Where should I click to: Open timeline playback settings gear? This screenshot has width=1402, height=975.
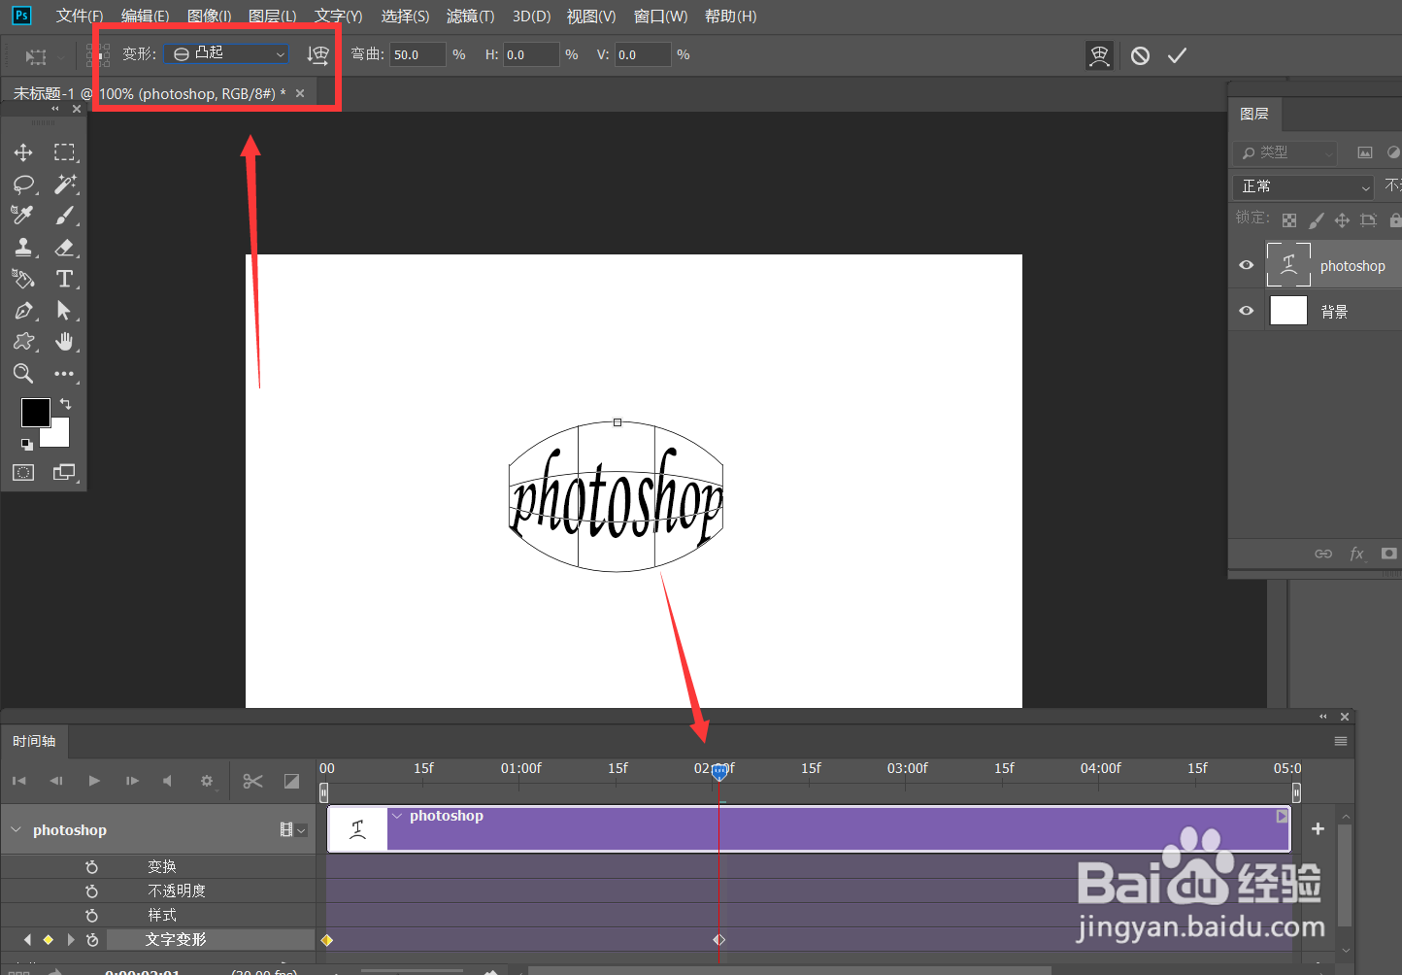click(x=206, y=780)
